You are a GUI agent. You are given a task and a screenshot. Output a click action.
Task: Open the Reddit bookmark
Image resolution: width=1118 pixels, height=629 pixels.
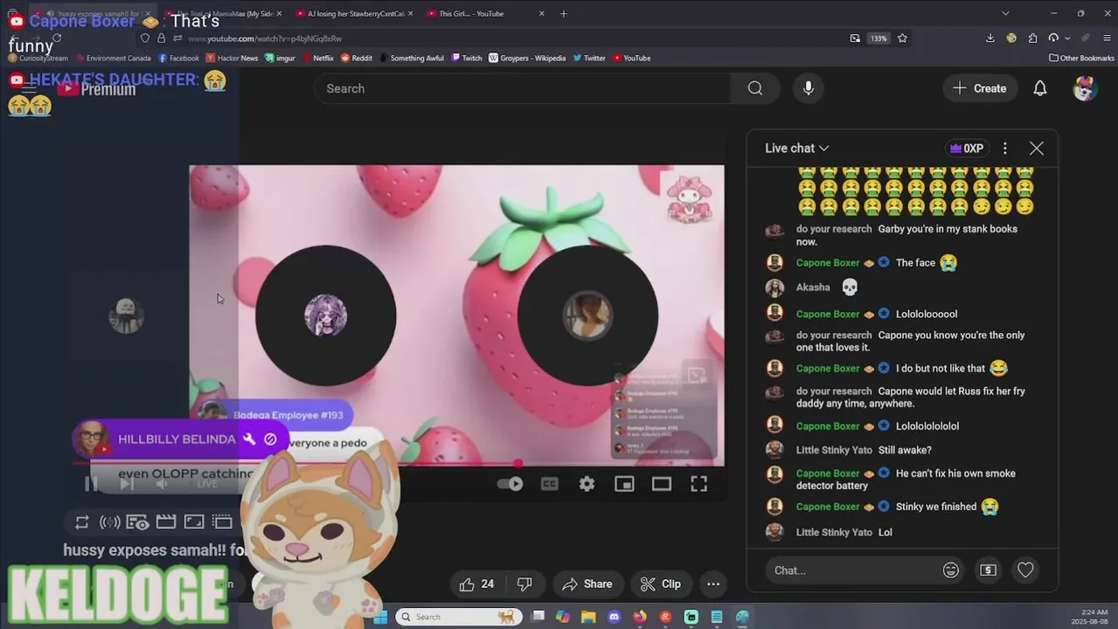[357, 59]
